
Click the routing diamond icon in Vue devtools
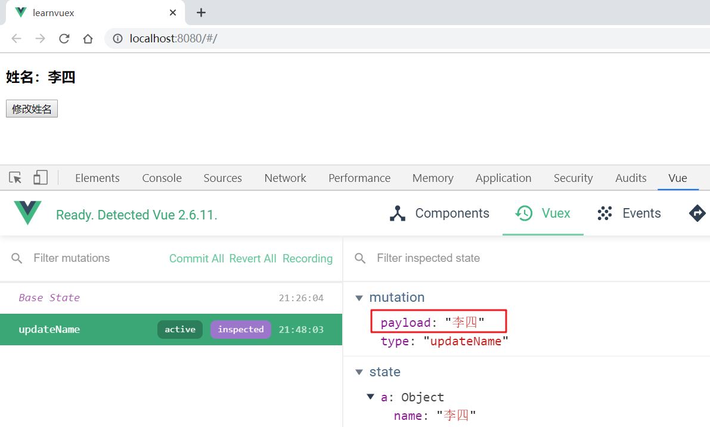click(x=697, y=213)
